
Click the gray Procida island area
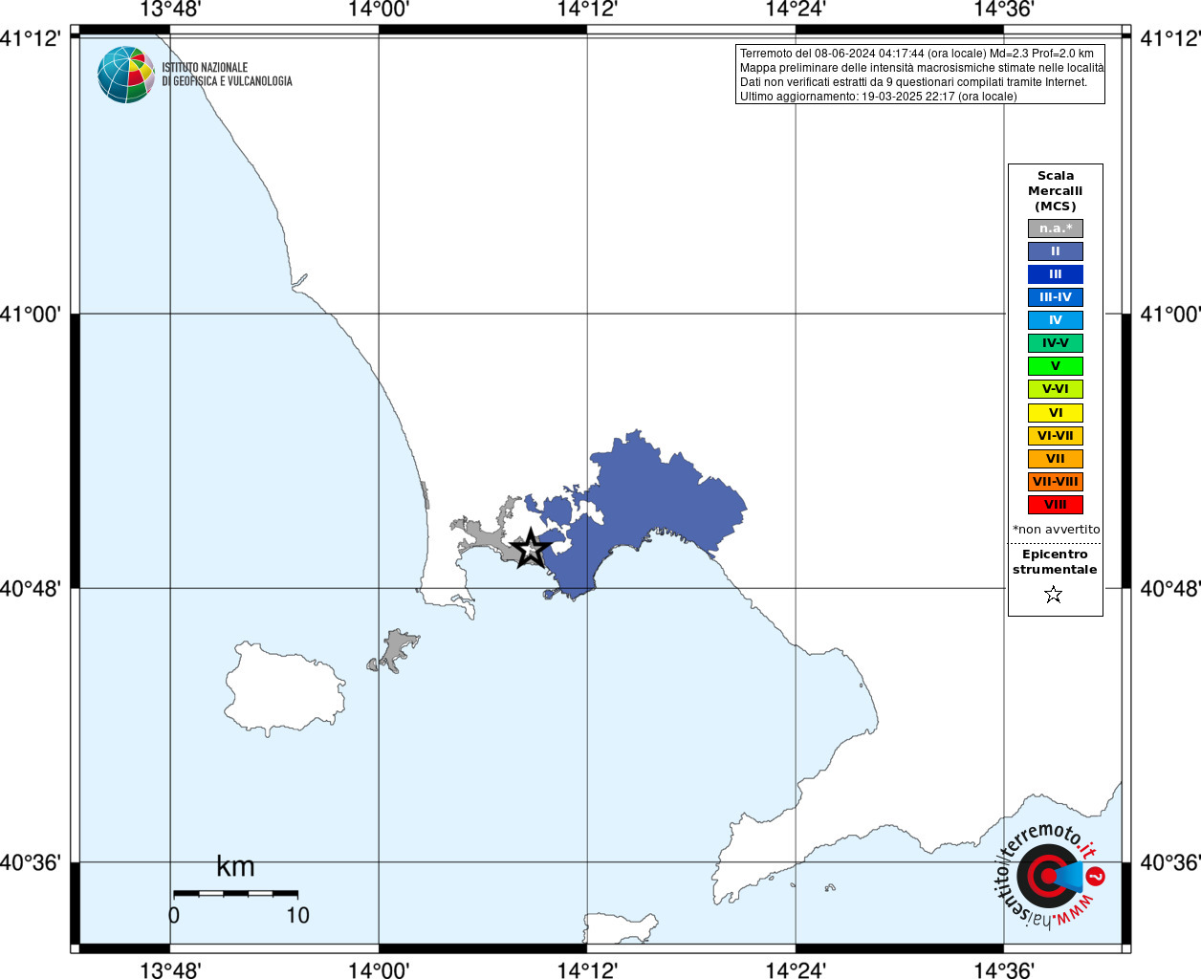(x=395, y=650)
